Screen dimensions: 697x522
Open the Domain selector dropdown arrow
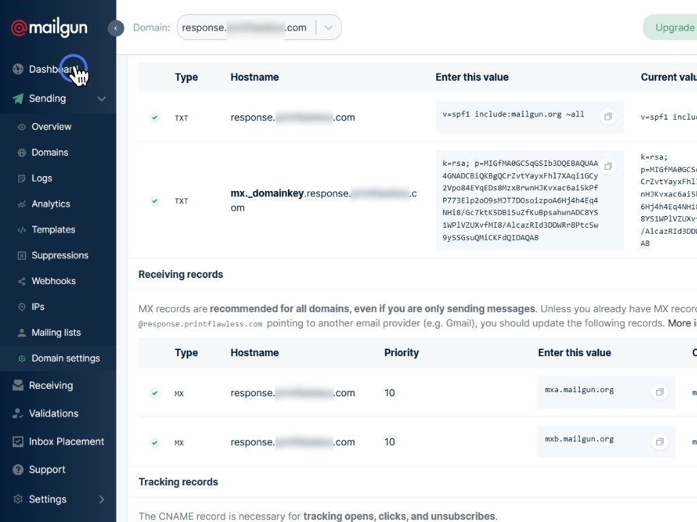click(x=329, y=27)
